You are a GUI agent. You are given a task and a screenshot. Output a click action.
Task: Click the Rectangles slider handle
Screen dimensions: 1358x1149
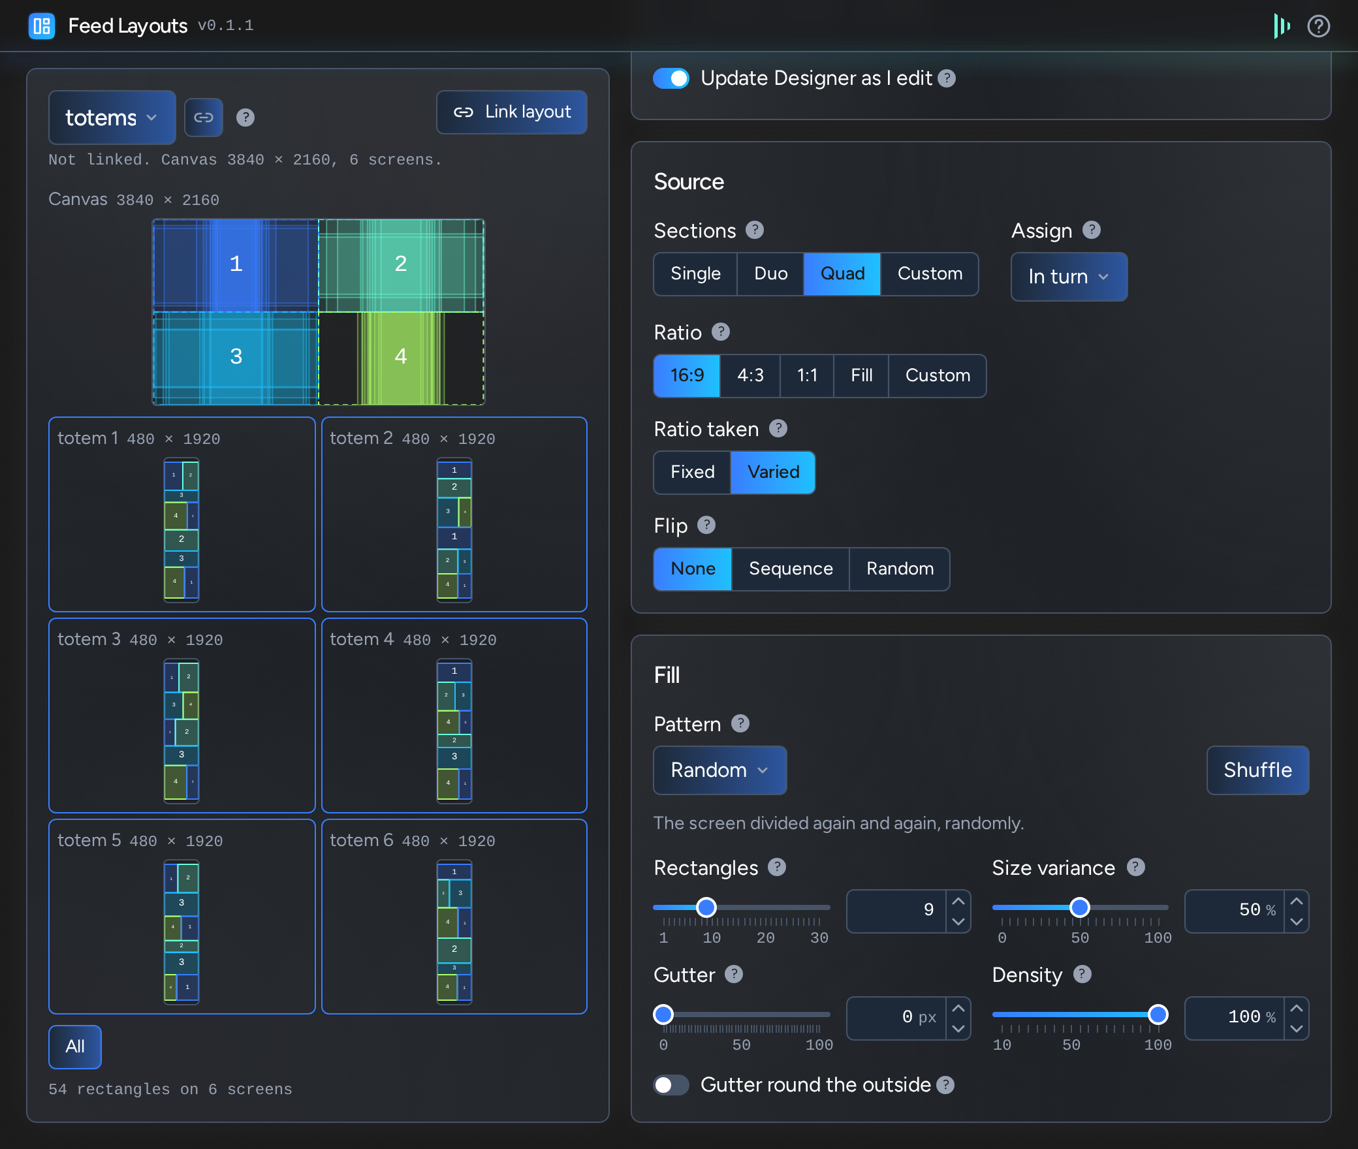pos(706,907)
